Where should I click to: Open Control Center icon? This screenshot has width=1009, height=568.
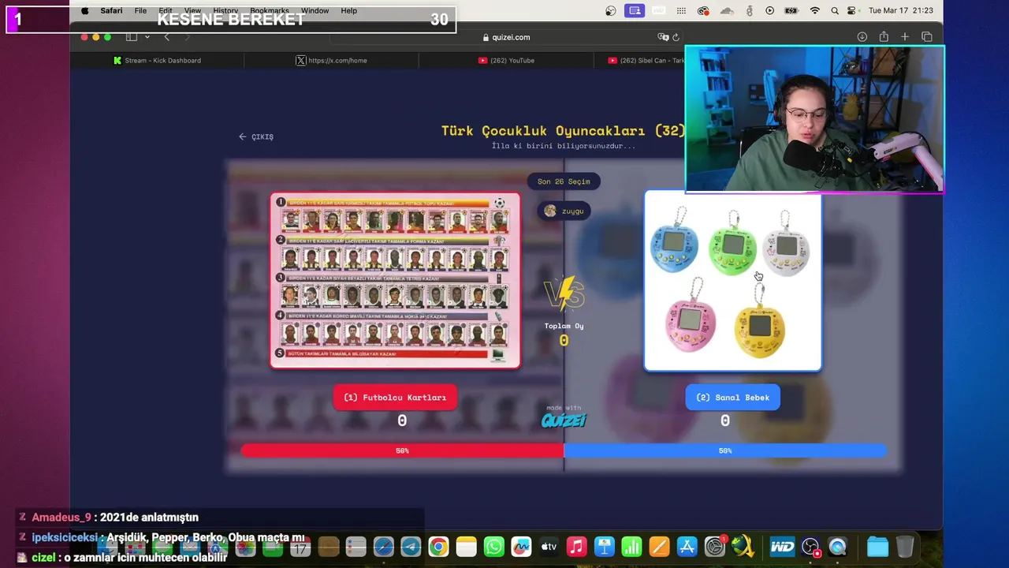(852, 10)
